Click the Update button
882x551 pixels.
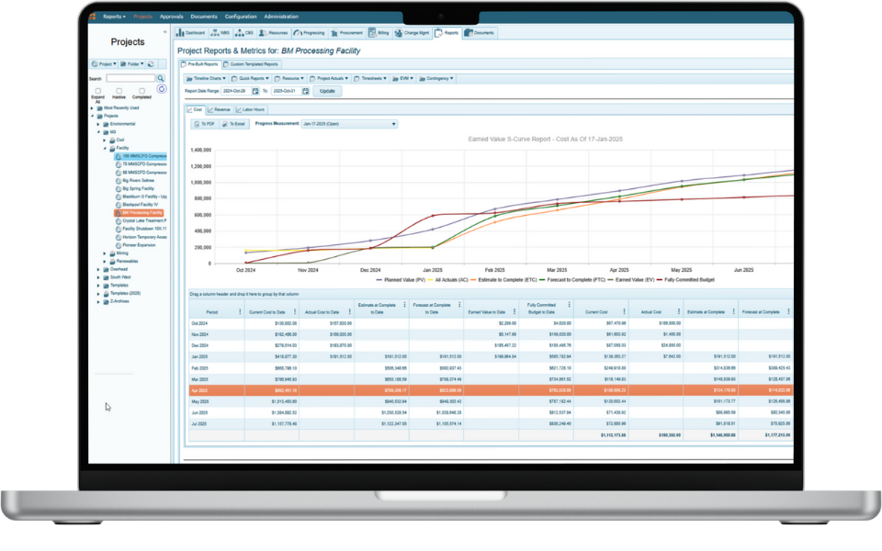coord(328,91)
